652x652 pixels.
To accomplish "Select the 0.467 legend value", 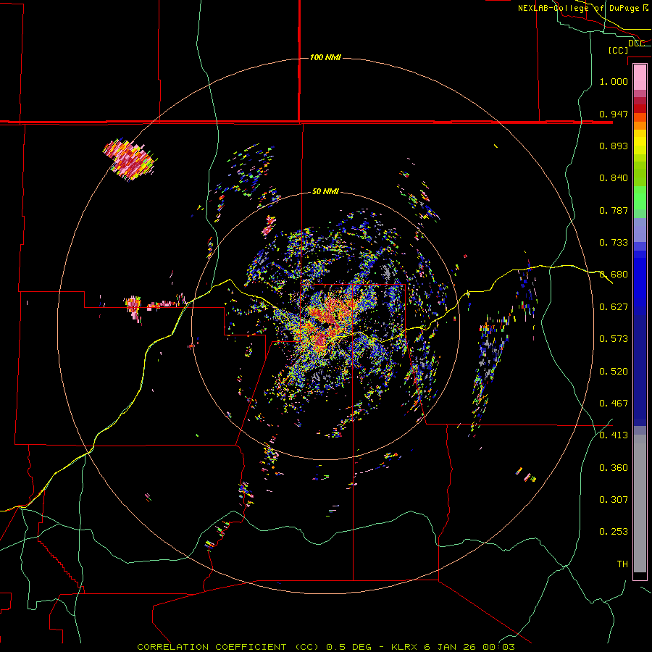I will tap(614, 404).
